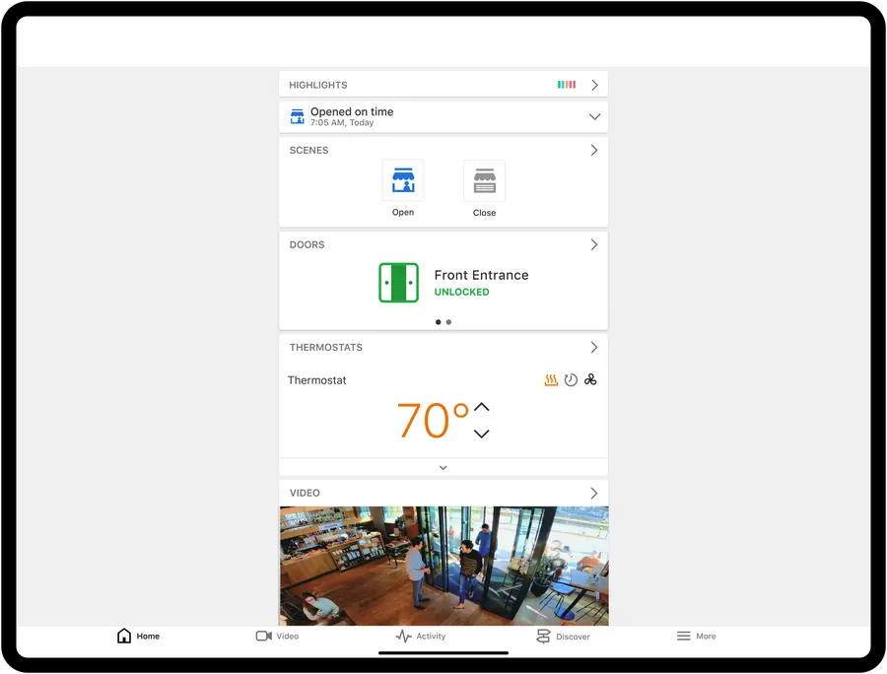
Task: Open the live camera feed thumbnail
Action: tap(444, 566)
